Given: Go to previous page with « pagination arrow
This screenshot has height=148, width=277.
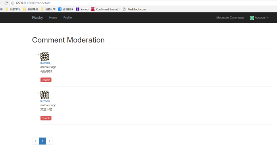Looking at the screenshot, I should click(x=36, y=141).
